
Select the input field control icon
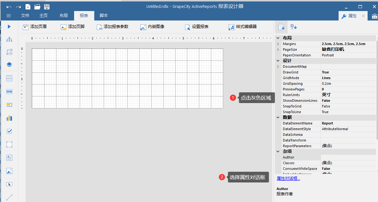click(x=9, y=184)
